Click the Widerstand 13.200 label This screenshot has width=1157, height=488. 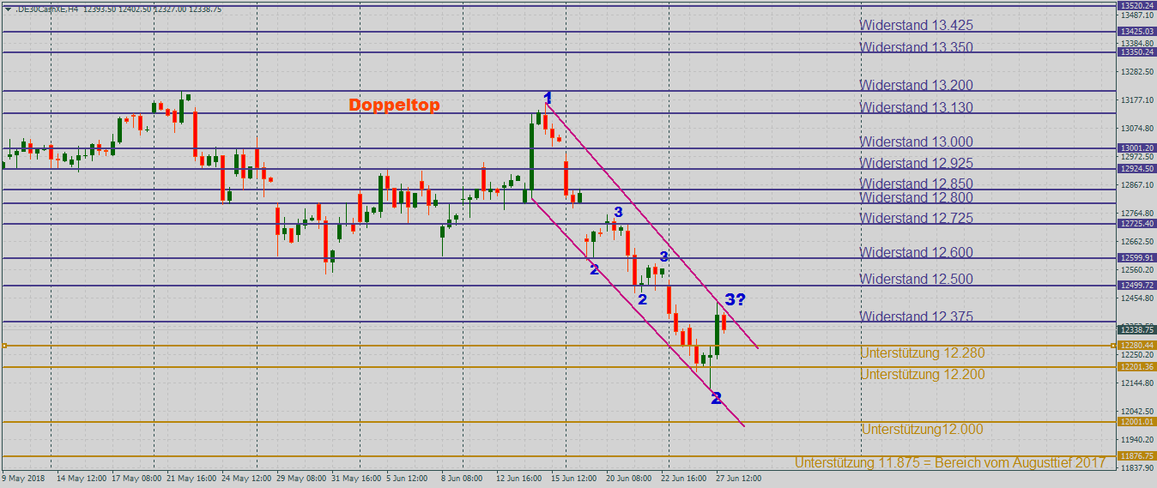pos(917,85)
